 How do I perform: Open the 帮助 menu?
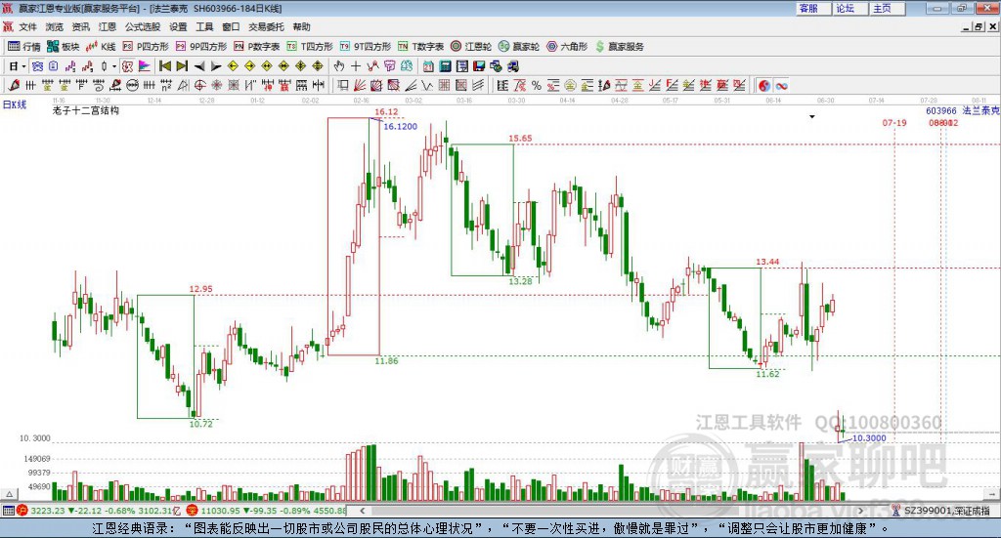(301, 26)
